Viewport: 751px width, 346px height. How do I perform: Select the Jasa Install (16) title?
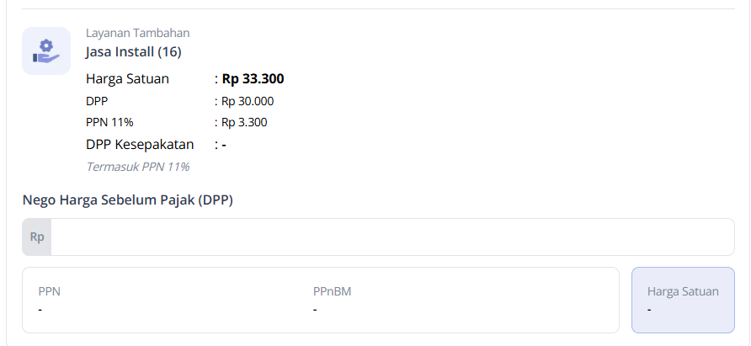pos(133,52)
